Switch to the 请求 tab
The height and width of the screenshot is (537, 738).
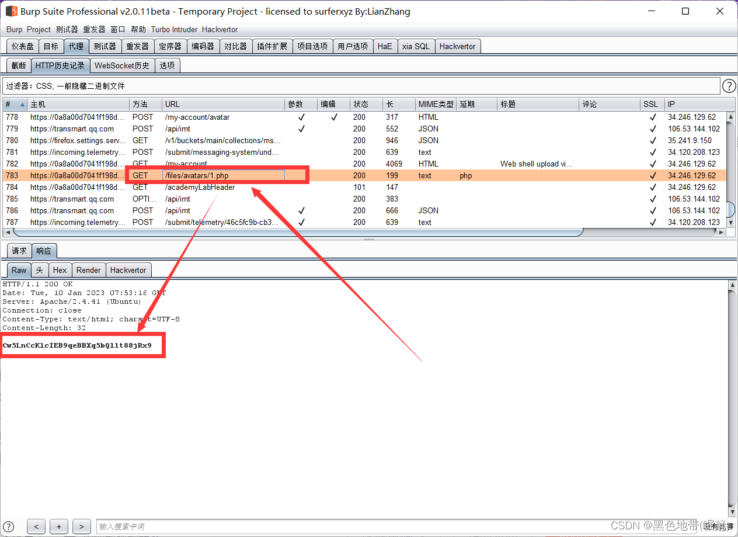(x=19, y=251)
